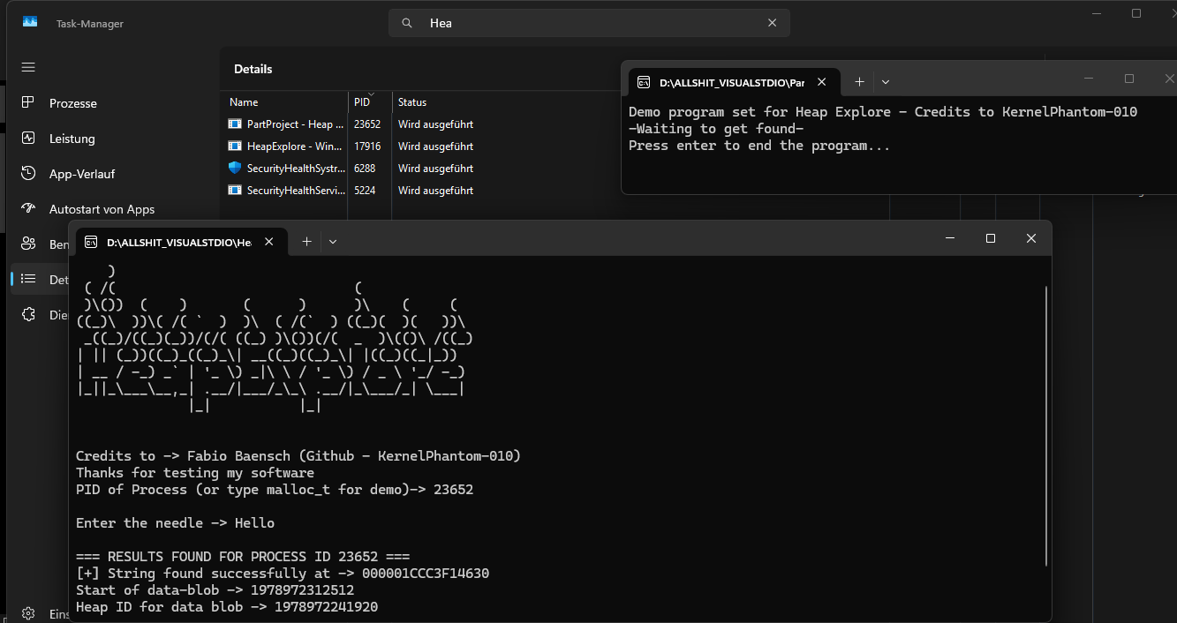
Task: Click the HeapExplore process row icon
Action: coord(235,146)
